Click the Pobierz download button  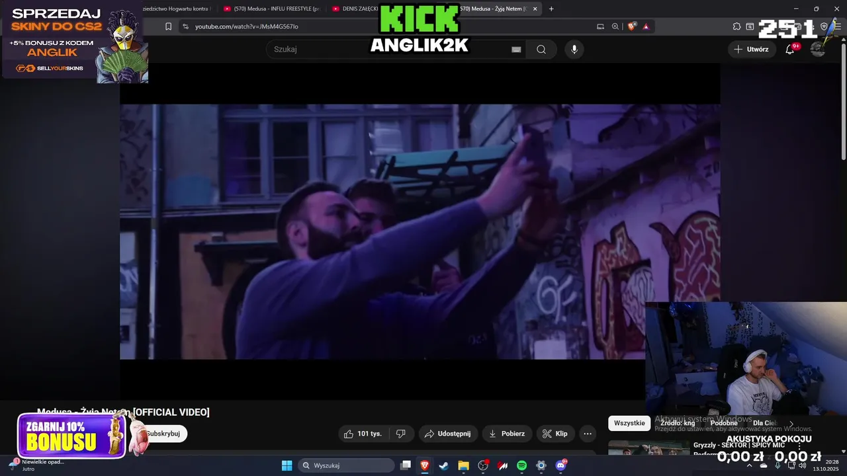pyautogui.click(x=507, y=434)
